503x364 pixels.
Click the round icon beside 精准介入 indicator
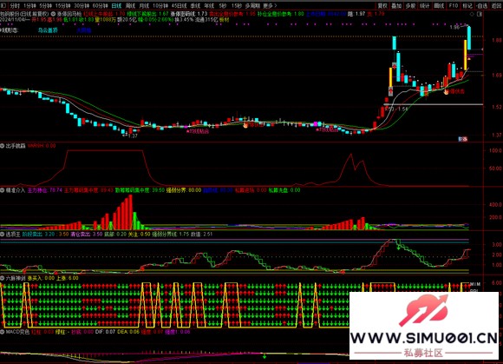[3, 190]
